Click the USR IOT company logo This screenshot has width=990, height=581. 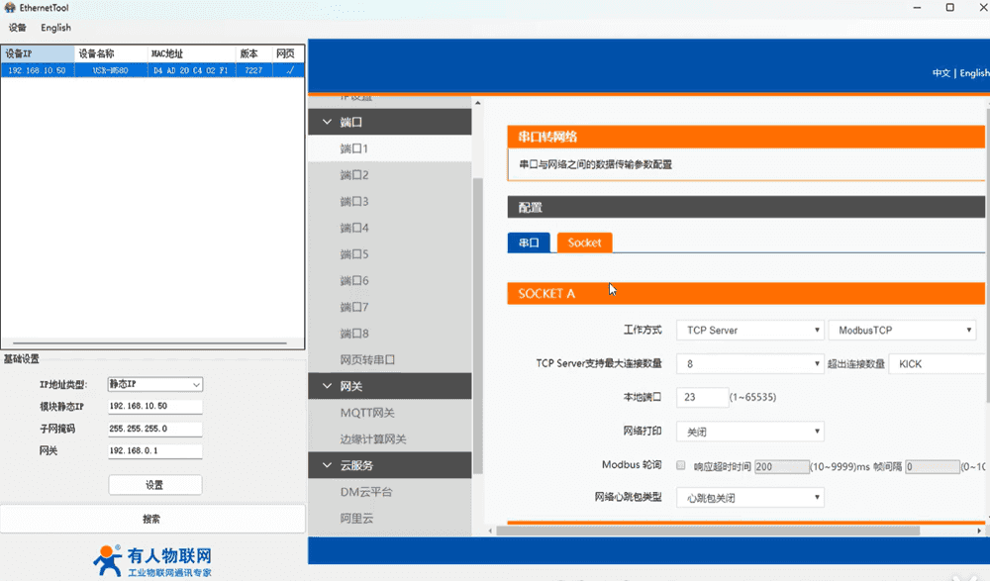pos(153,560)
